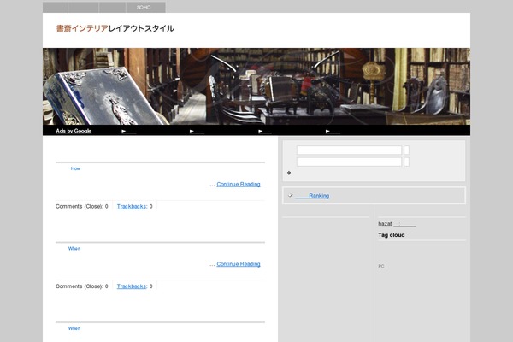This screenshot has height=342, width=513.
Task: Click the first arrow ad link after Ads by Google
Action: pos(129,132)
